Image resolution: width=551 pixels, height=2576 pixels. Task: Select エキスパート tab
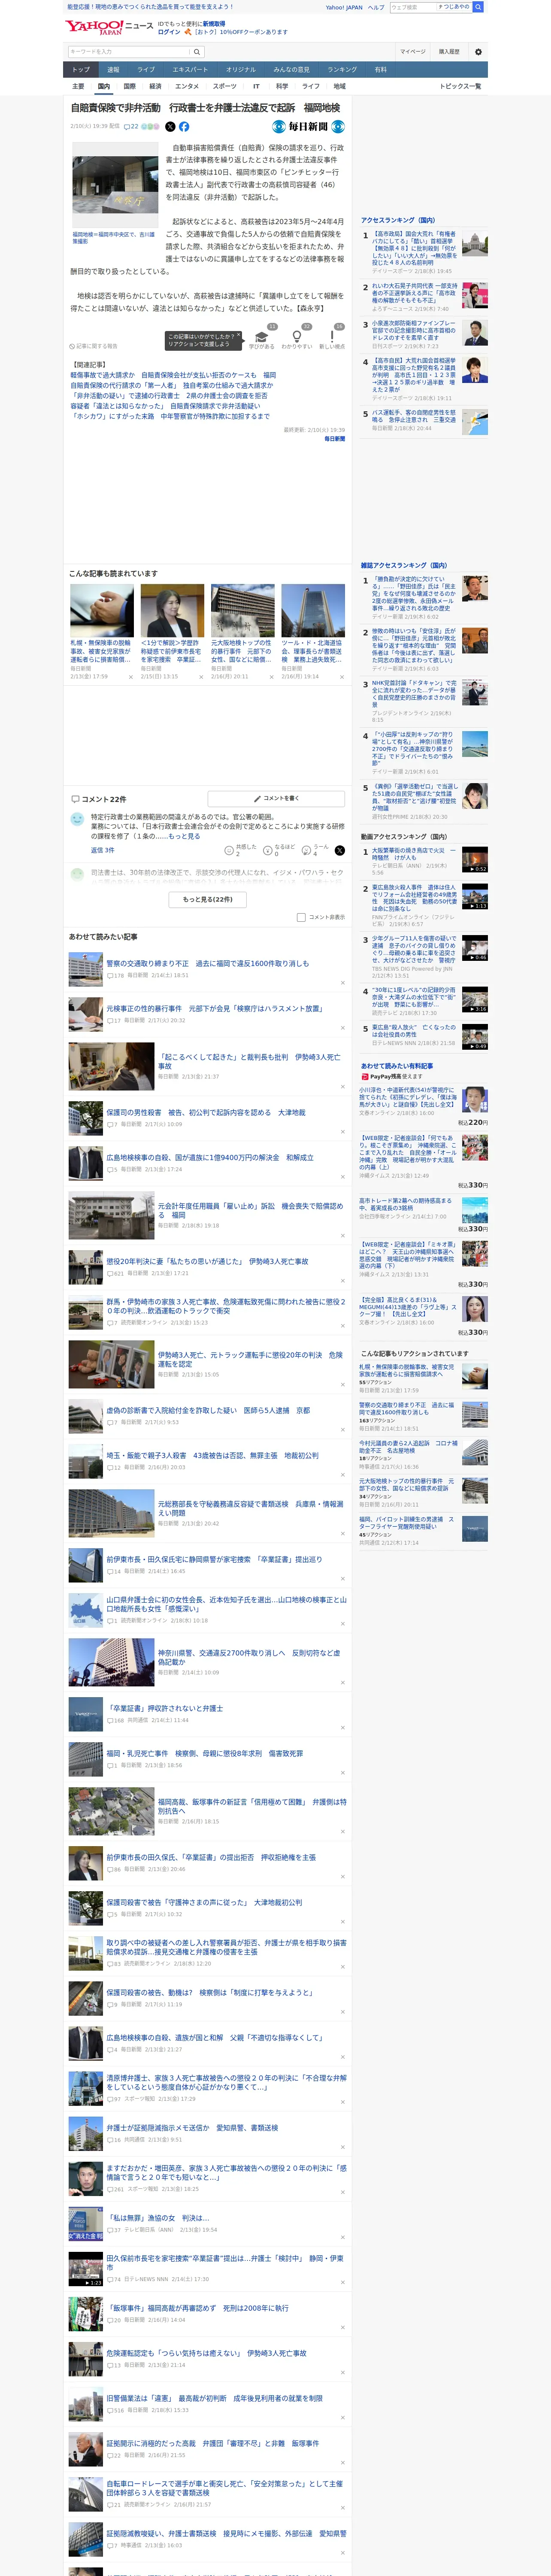coord(190,69)
